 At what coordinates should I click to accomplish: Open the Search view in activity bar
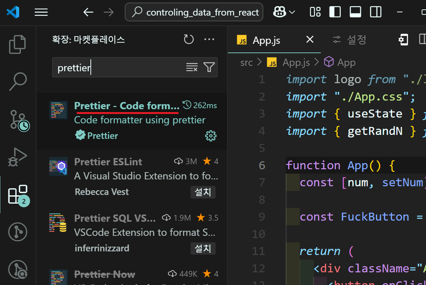pos(18,81)
